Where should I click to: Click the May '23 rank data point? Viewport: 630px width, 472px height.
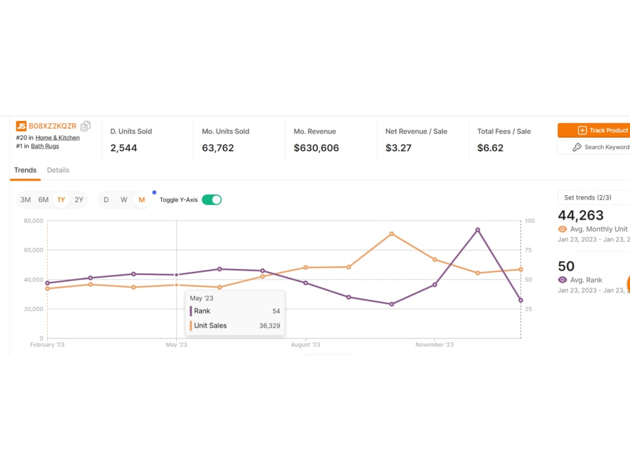[176, 275]
